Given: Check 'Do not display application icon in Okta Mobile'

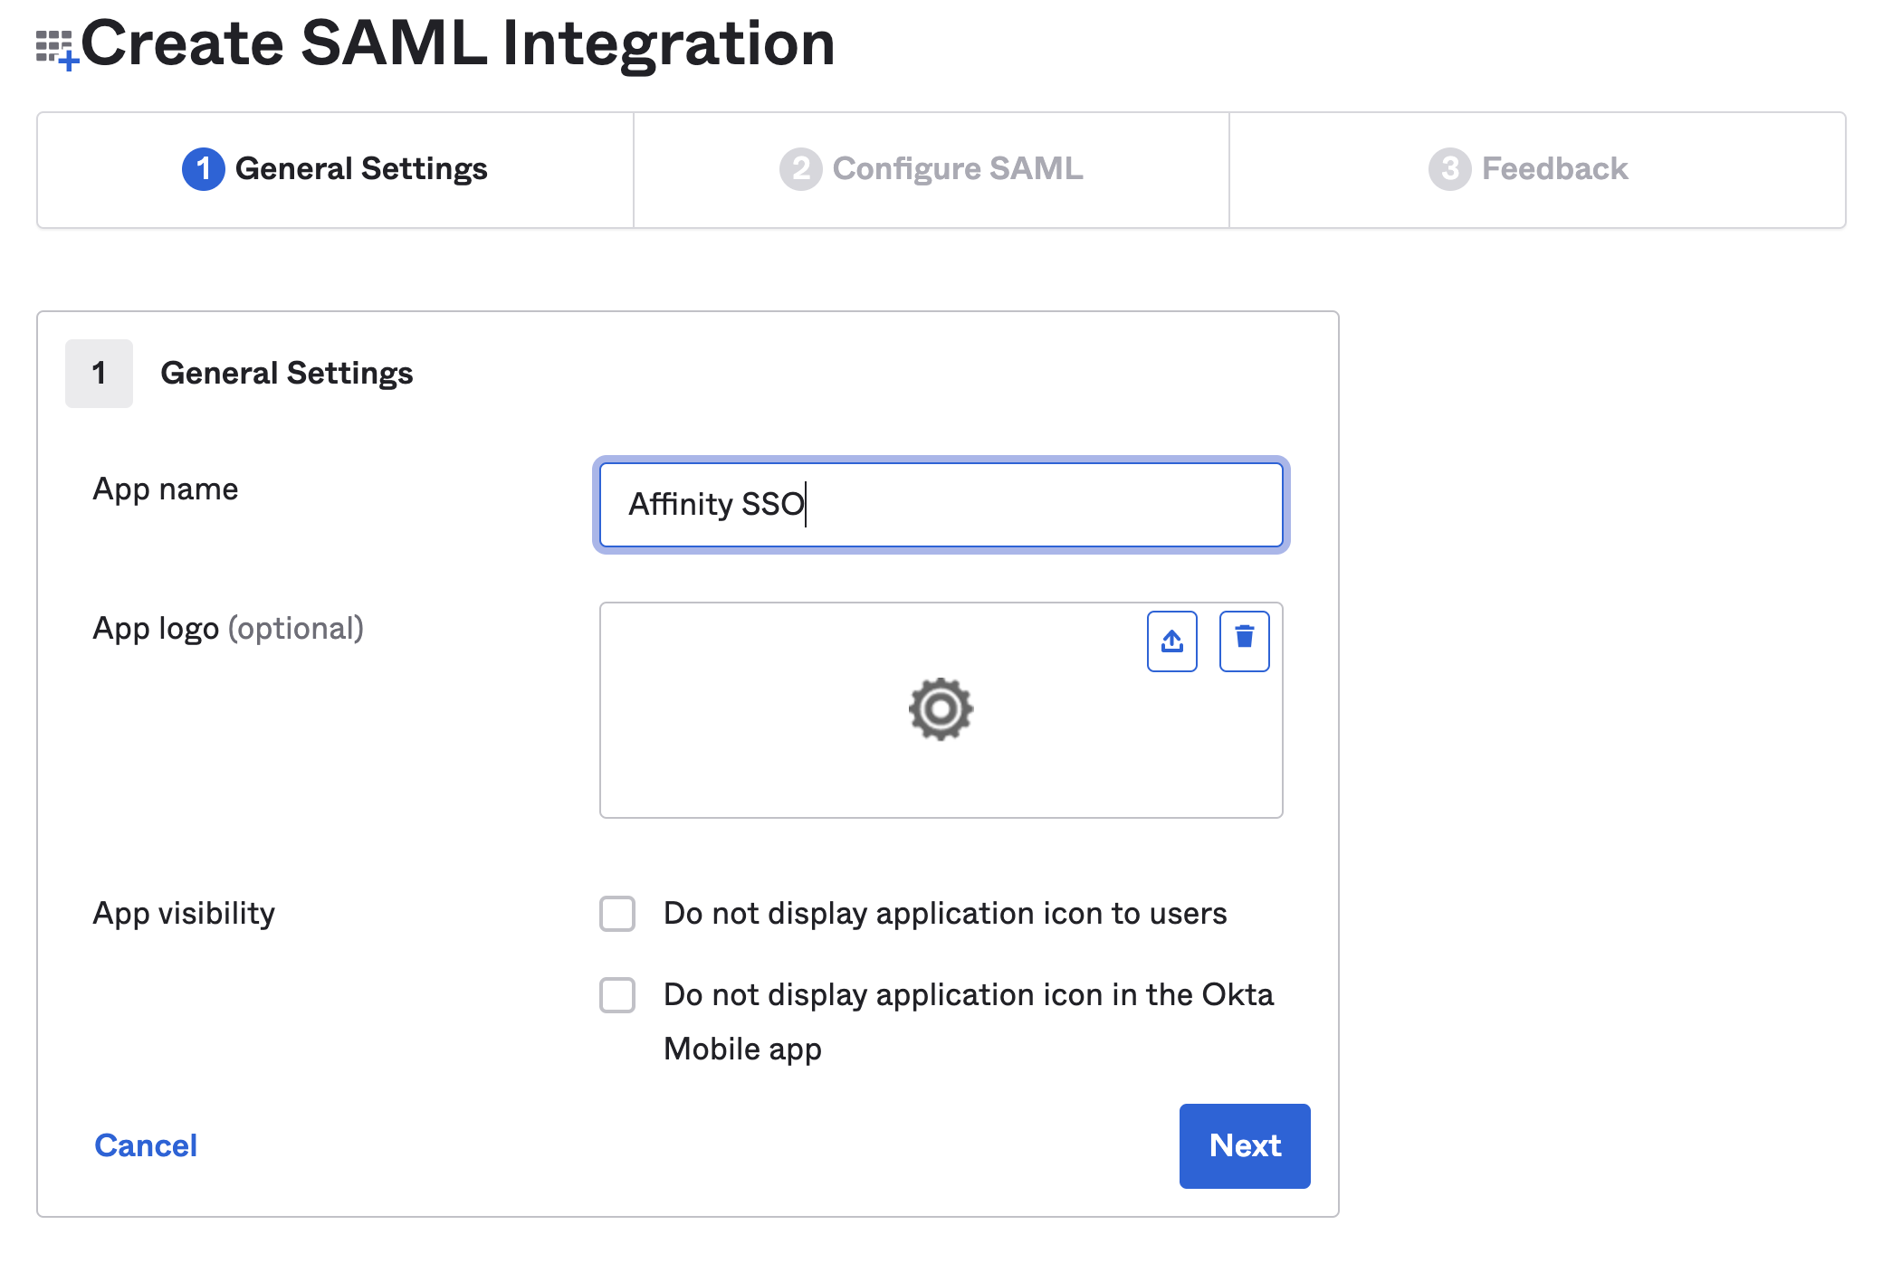Looking at the screenshot, I should [x=616, y=995].
